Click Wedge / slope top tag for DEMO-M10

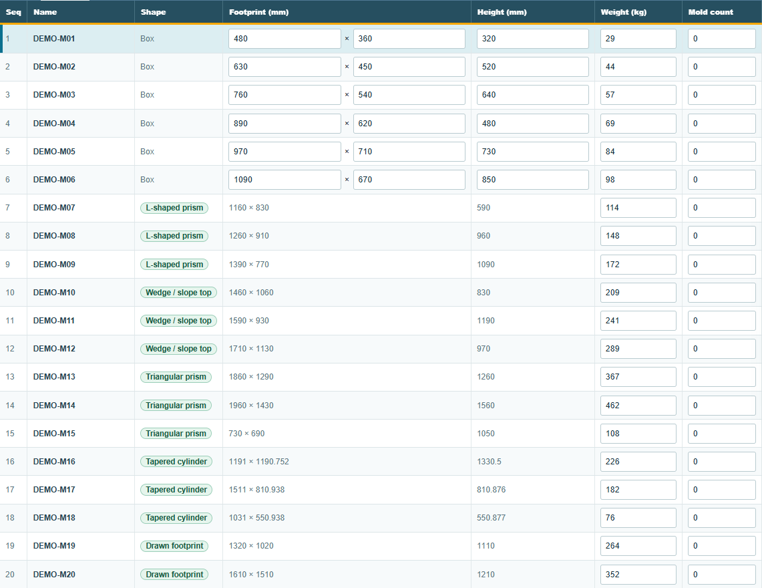(x=178, y=292)
